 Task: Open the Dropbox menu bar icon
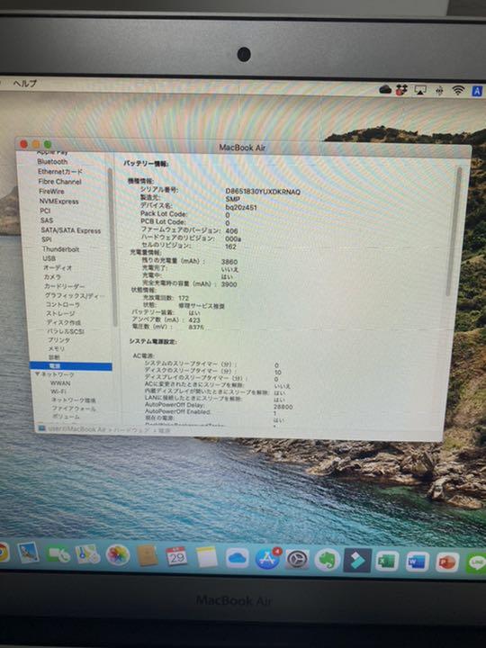coord(401,89)
